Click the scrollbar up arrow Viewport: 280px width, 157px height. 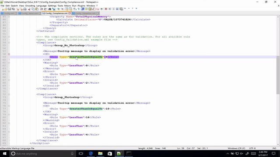click(x=278, y=17)
